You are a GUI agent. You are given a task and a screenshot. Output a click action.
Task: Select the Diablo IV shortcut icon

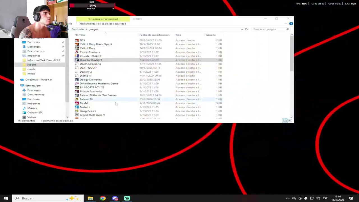coord(77,76)
